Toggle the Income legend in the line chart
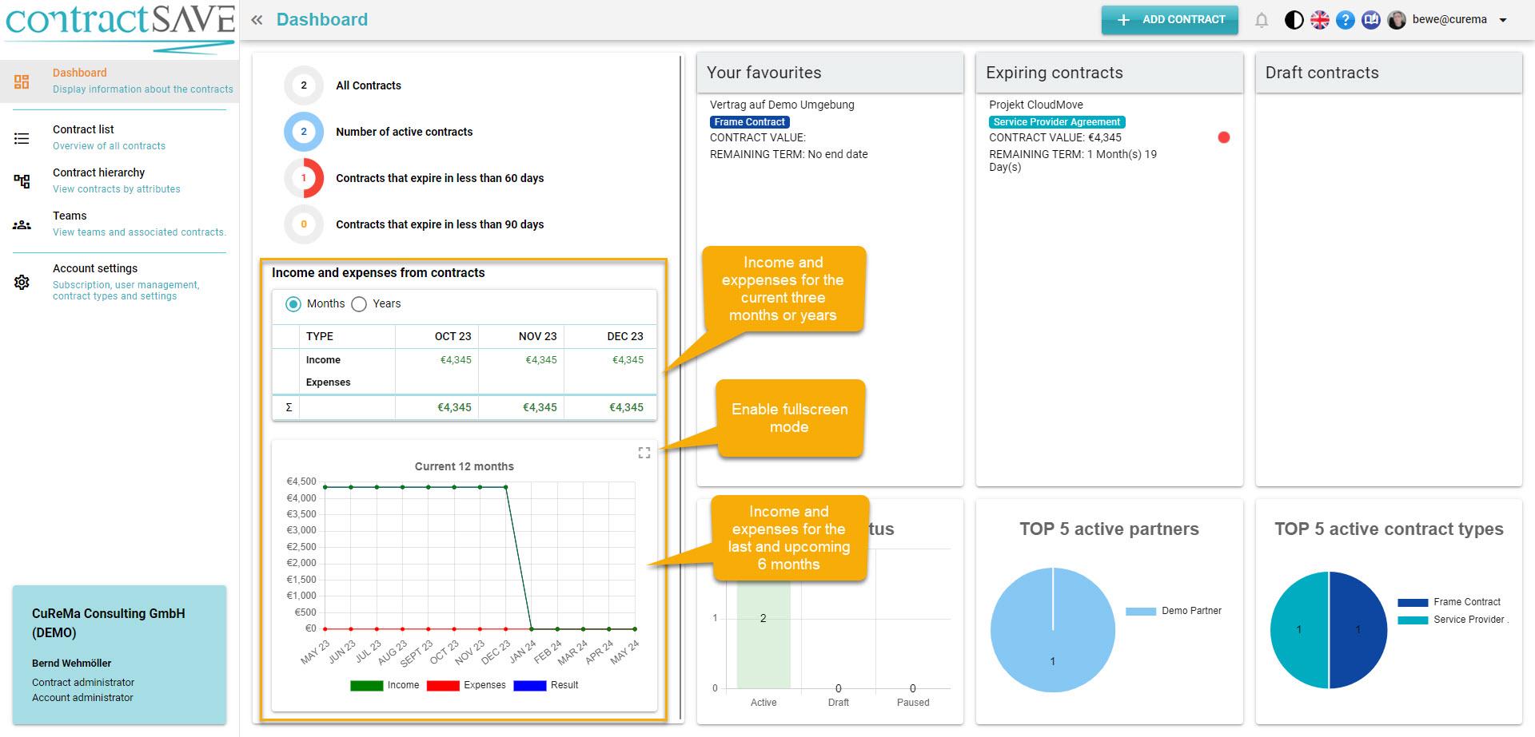 tap(385, 685)
